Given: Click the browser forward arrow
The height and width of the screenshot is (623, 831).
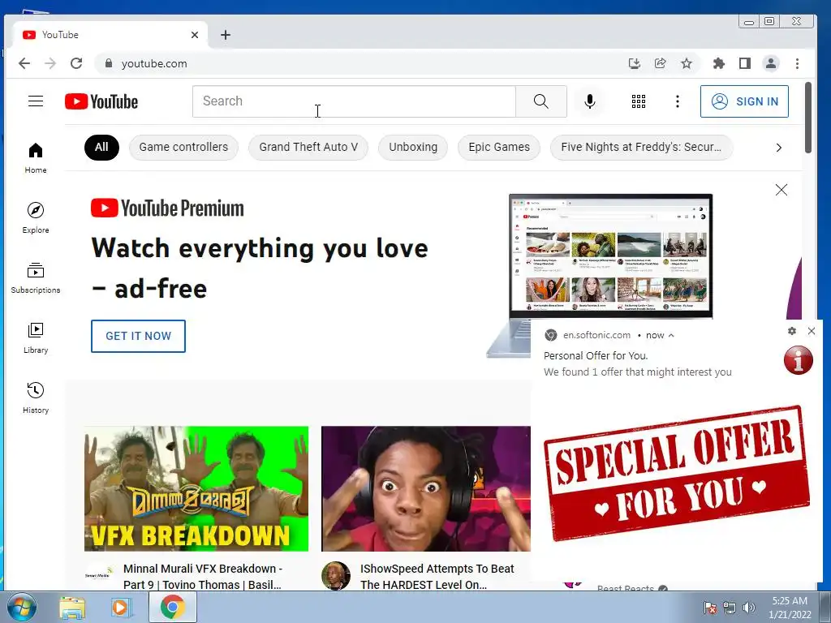Looking at the screenshot, I should point(50,63).
